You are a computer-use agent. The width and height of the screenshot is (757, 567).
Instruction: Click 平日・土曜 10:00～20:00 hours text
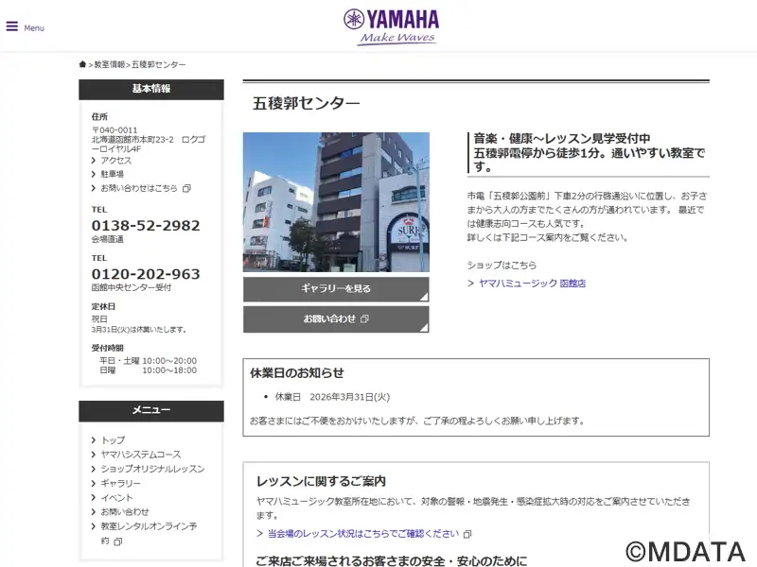[x=149, y=361]
